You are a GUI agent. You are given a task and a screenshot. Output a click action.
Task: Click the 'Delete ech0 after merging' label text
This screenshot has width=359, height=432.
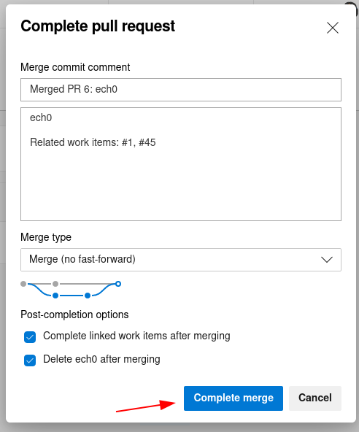pyautogui.click(x=101, y=359)
